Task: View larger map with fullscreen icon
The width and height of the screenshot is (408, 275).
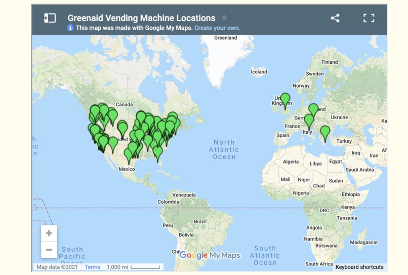Action: tap(369, 18)
